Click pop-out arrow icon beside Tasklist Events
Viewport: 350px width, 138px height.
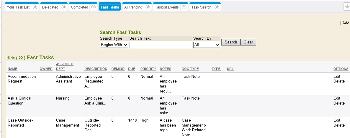pyautogui.click(x=184, y=7)
